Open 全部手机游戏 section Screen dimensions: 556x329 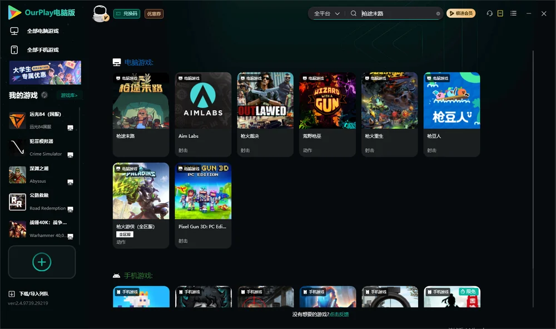coord(43,49)
